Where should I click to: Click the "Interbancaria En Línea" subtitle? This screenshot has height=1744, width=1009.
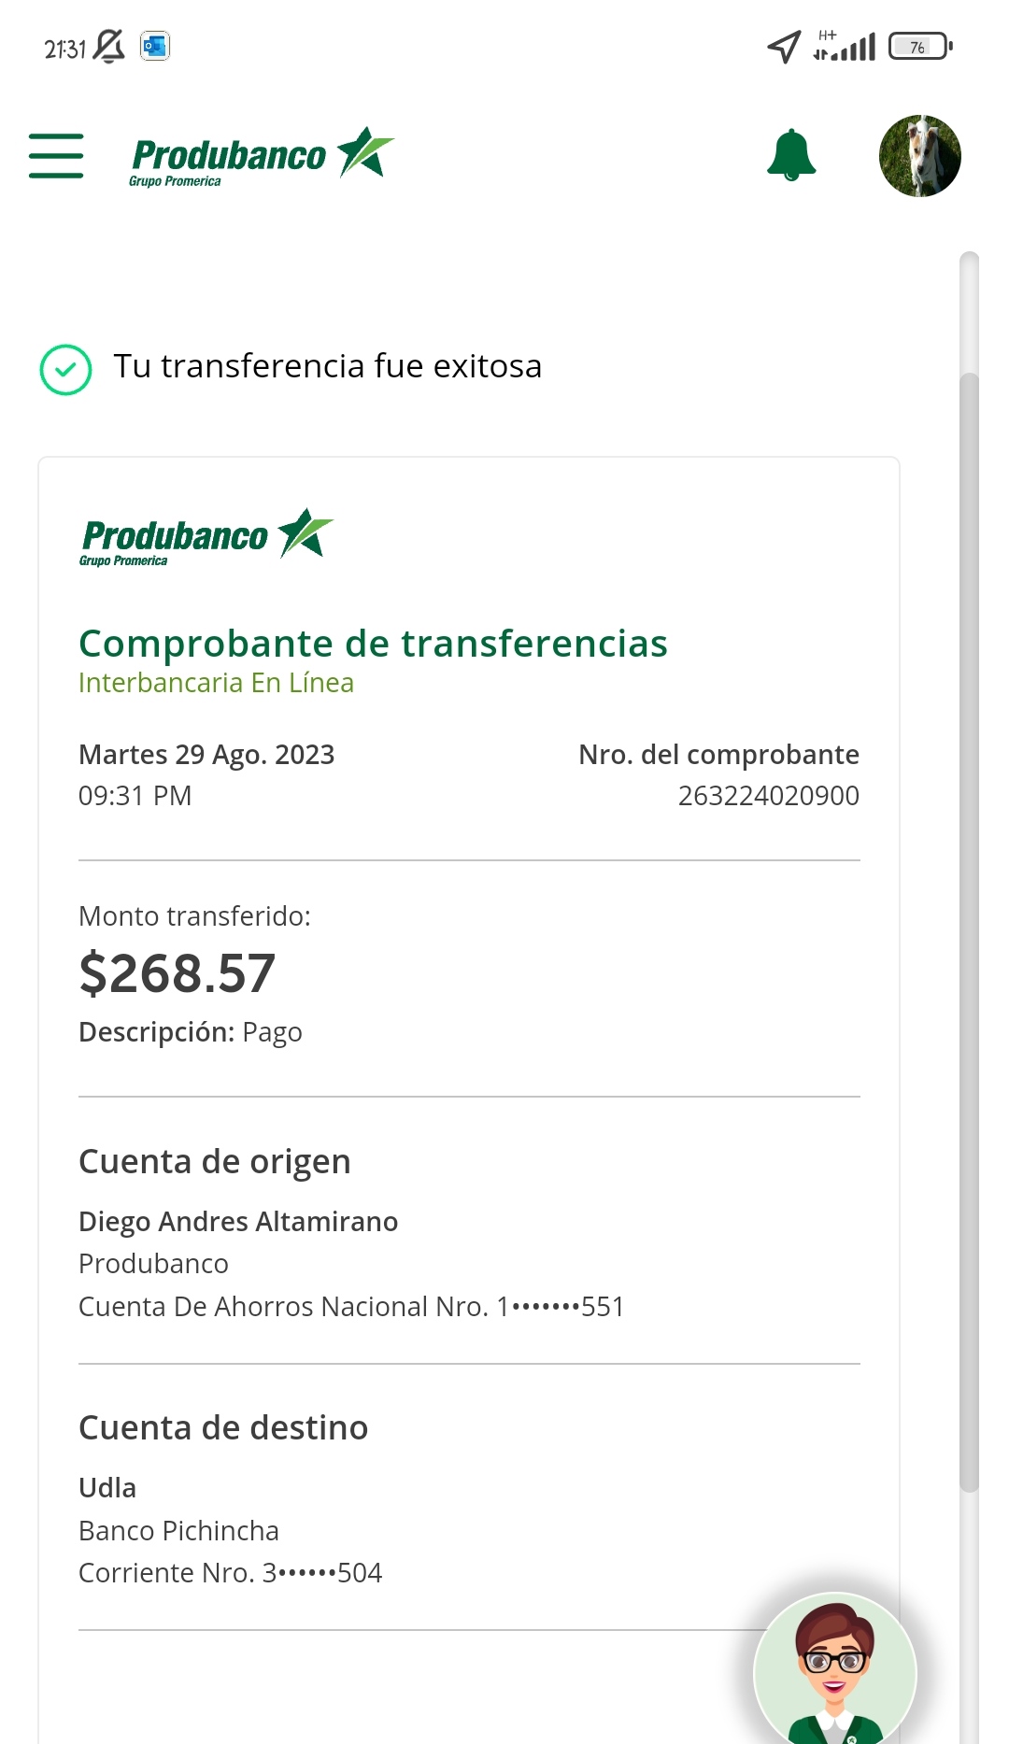click(216, 683)
